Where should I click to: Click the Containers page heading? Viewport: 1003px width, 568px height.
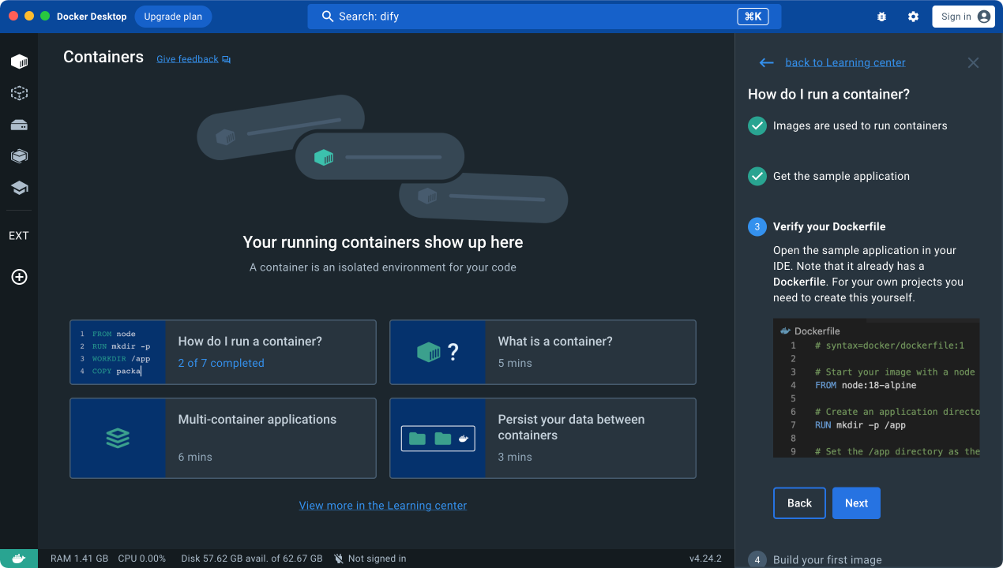103,57
